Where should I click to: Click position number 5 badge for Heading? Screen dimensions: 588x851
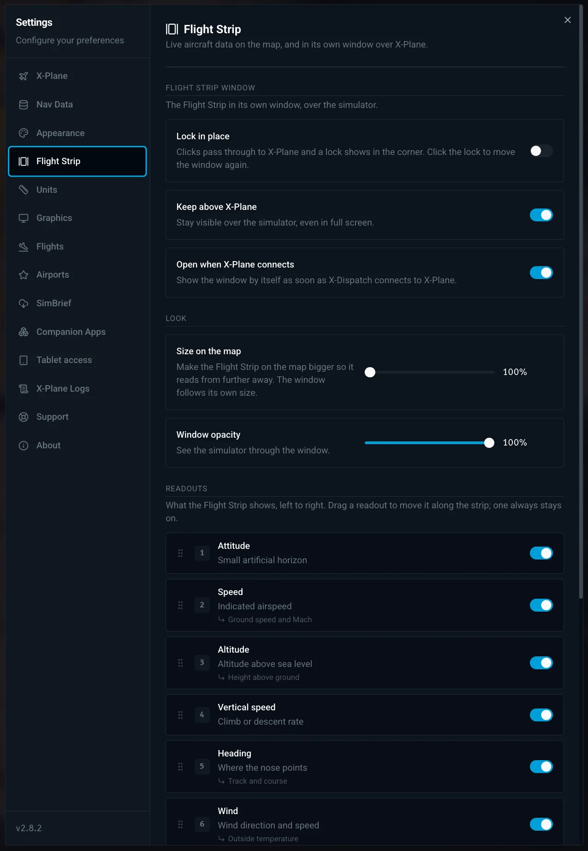click(202, 767)
